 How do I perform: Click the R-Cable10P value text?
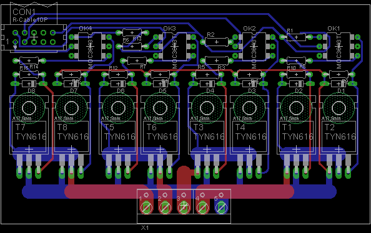click(x=30, y=20)
